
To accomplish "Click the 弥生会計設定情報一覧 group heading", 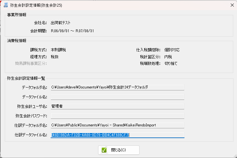I will [x=26, y=78].
